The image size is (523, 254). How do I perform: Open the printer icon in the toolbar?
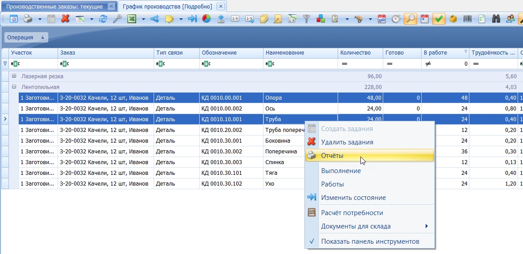click(28, 19)
